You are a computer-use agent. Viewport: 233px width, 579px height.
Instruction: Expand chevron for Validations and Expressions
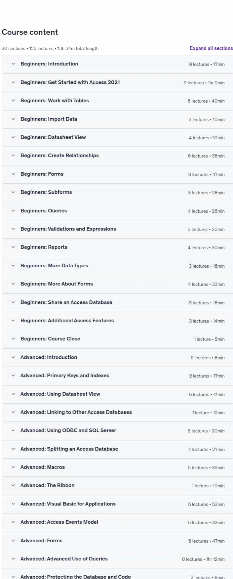pyautogui.click(x=13, y=229)
